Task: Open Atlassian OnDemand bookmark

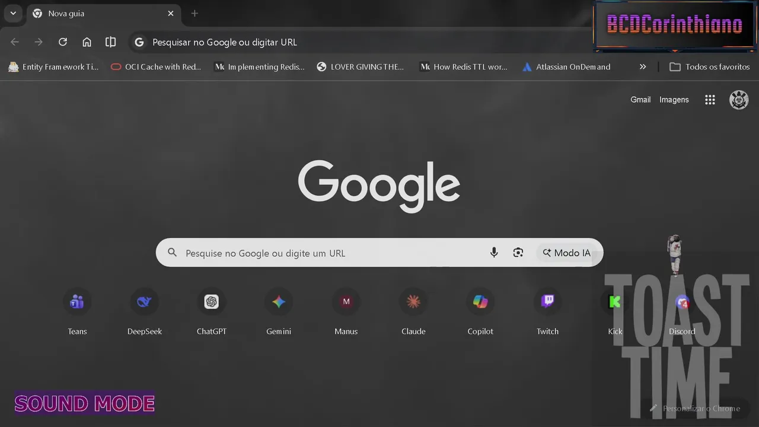Action: tap(566, 67)
